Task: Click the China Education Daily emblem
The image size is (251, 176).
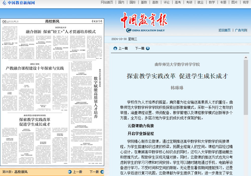Action: tap(129, 30)
